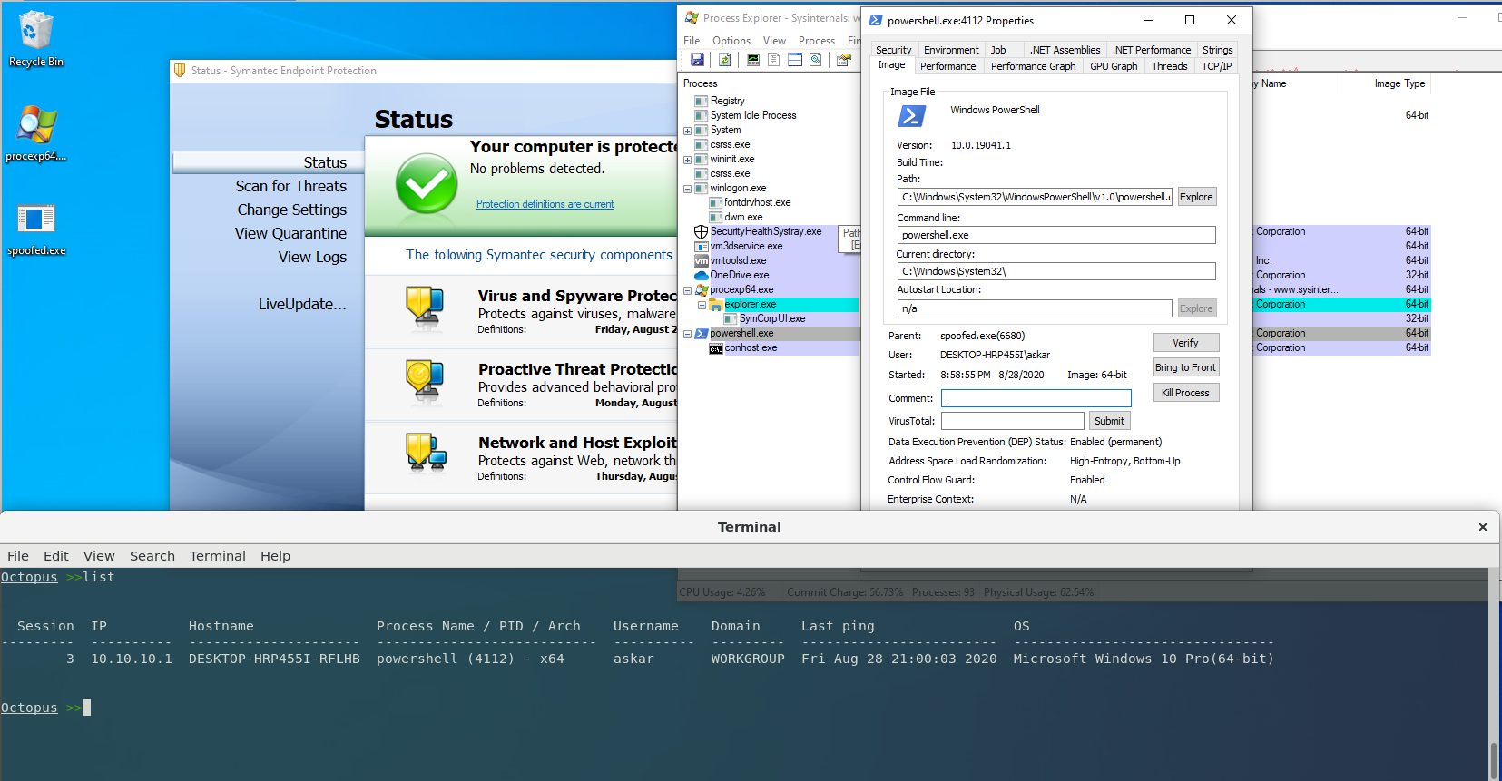Toggle the Lower Pane toolbar icon in Process Explorer
The width and height of the screenshot is (1502, 781).
point(795,60)
